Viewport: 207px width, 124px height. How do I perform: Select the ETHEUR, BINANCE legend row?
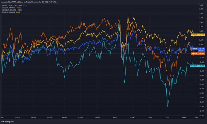pyautogui.click(x=11, y=12)
